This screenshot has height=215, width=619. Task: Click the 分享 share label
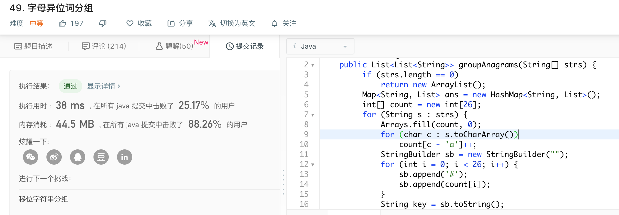point(186,23)
